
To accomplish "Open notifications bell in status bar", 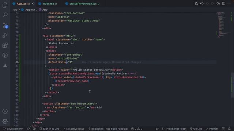I will click(x=229, y=129).
